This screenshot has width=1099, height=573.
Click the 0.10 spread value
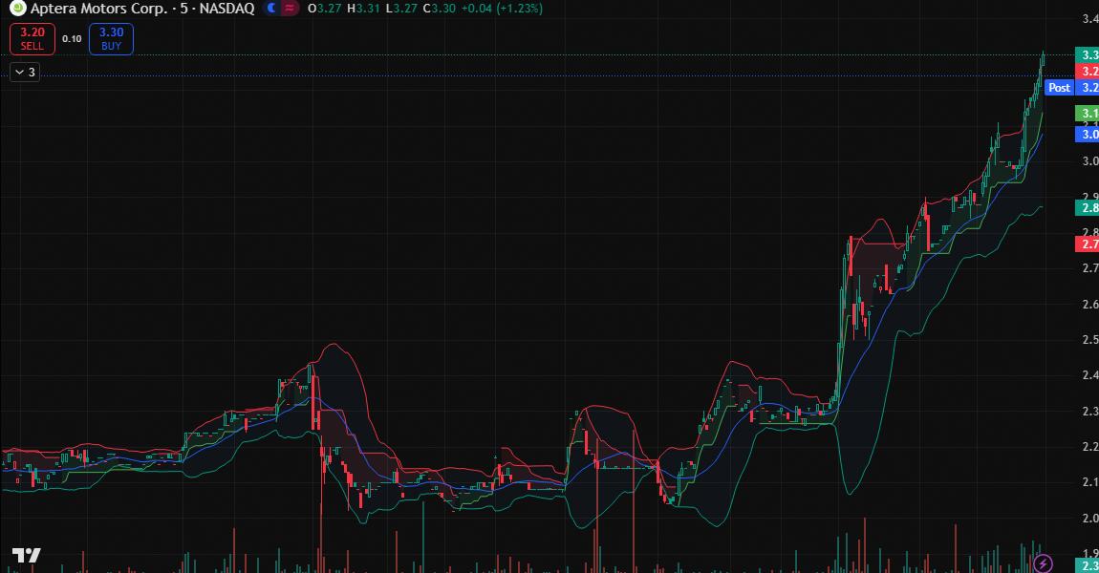click(x=72, y=38)
